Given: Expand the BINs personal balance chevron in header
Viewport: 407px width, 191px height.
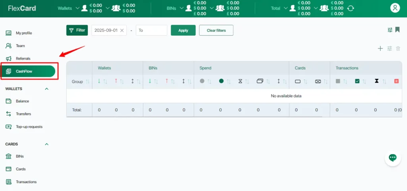Looking at the screenshot, I should click(x=181, y=8).
